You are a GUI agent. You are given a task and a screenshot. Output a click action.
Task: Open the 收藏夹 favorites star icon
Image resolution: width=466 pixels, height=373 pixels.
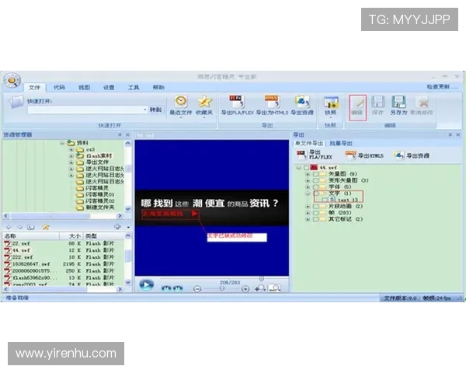pos(204,102)
